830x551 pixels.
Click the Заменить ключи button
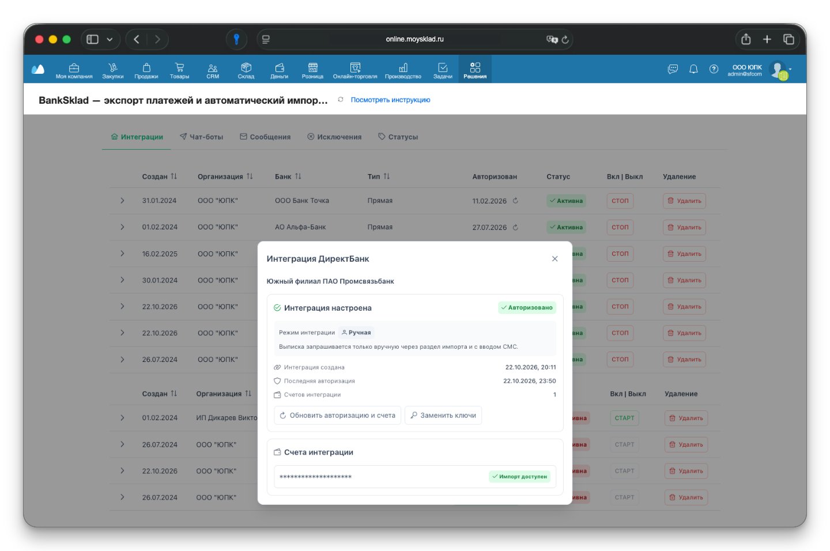click(443, 416)
